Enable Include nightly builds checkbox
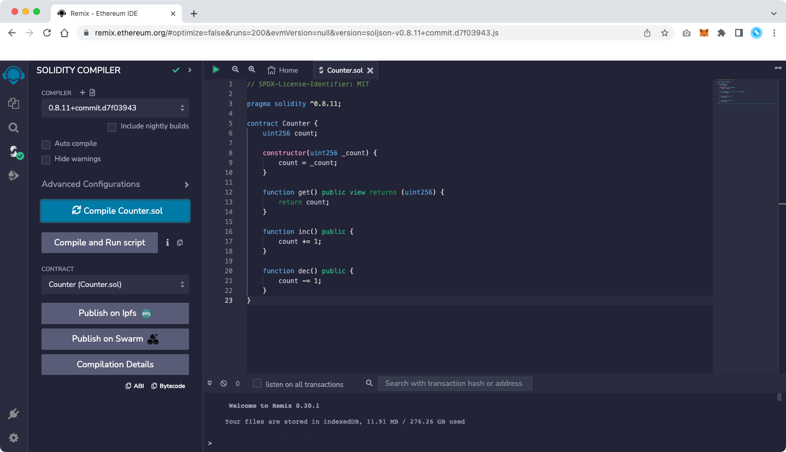 [x=112, y=127]
